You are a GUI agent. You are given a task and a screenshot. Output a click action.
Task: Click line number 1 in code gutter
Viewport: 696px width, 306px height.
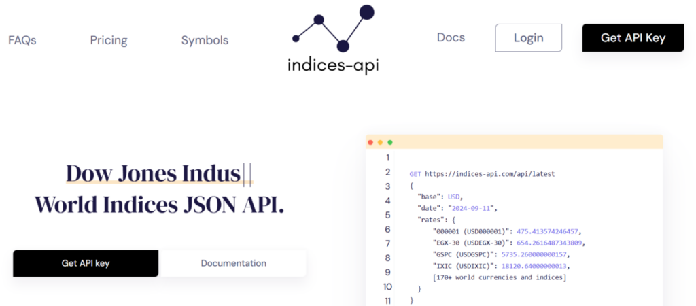[x=387, y=158]
